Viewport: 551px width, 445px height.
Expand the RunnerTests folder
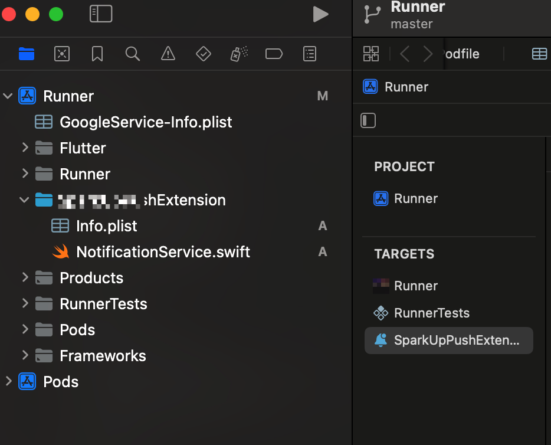pos(25,303)
